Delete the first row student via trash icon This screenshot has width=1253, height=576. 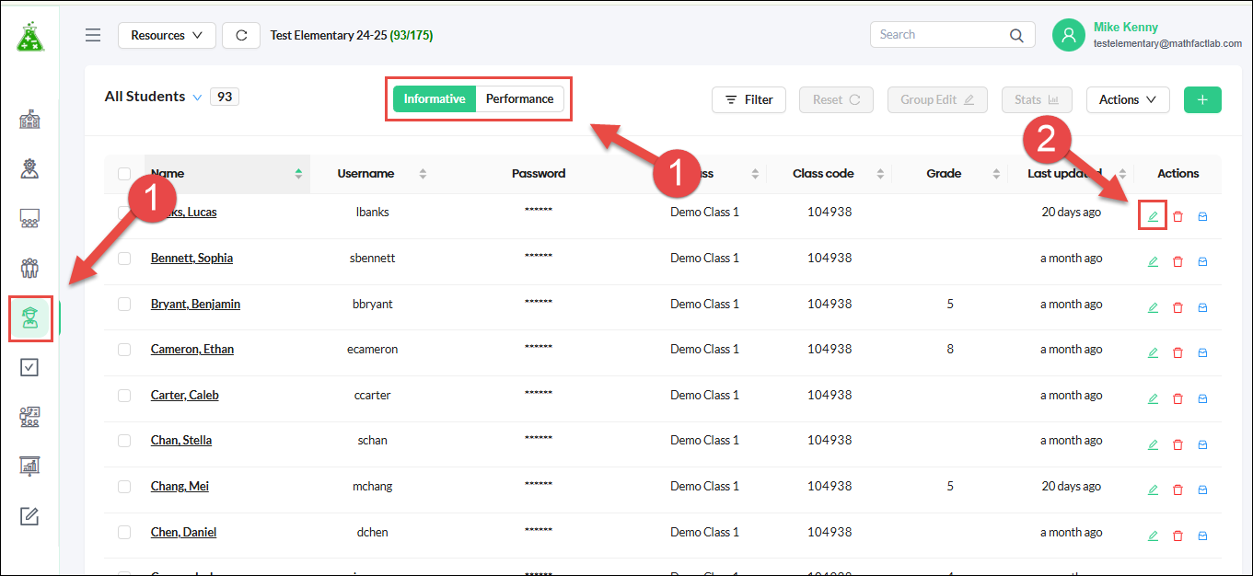coord(1178,216)
